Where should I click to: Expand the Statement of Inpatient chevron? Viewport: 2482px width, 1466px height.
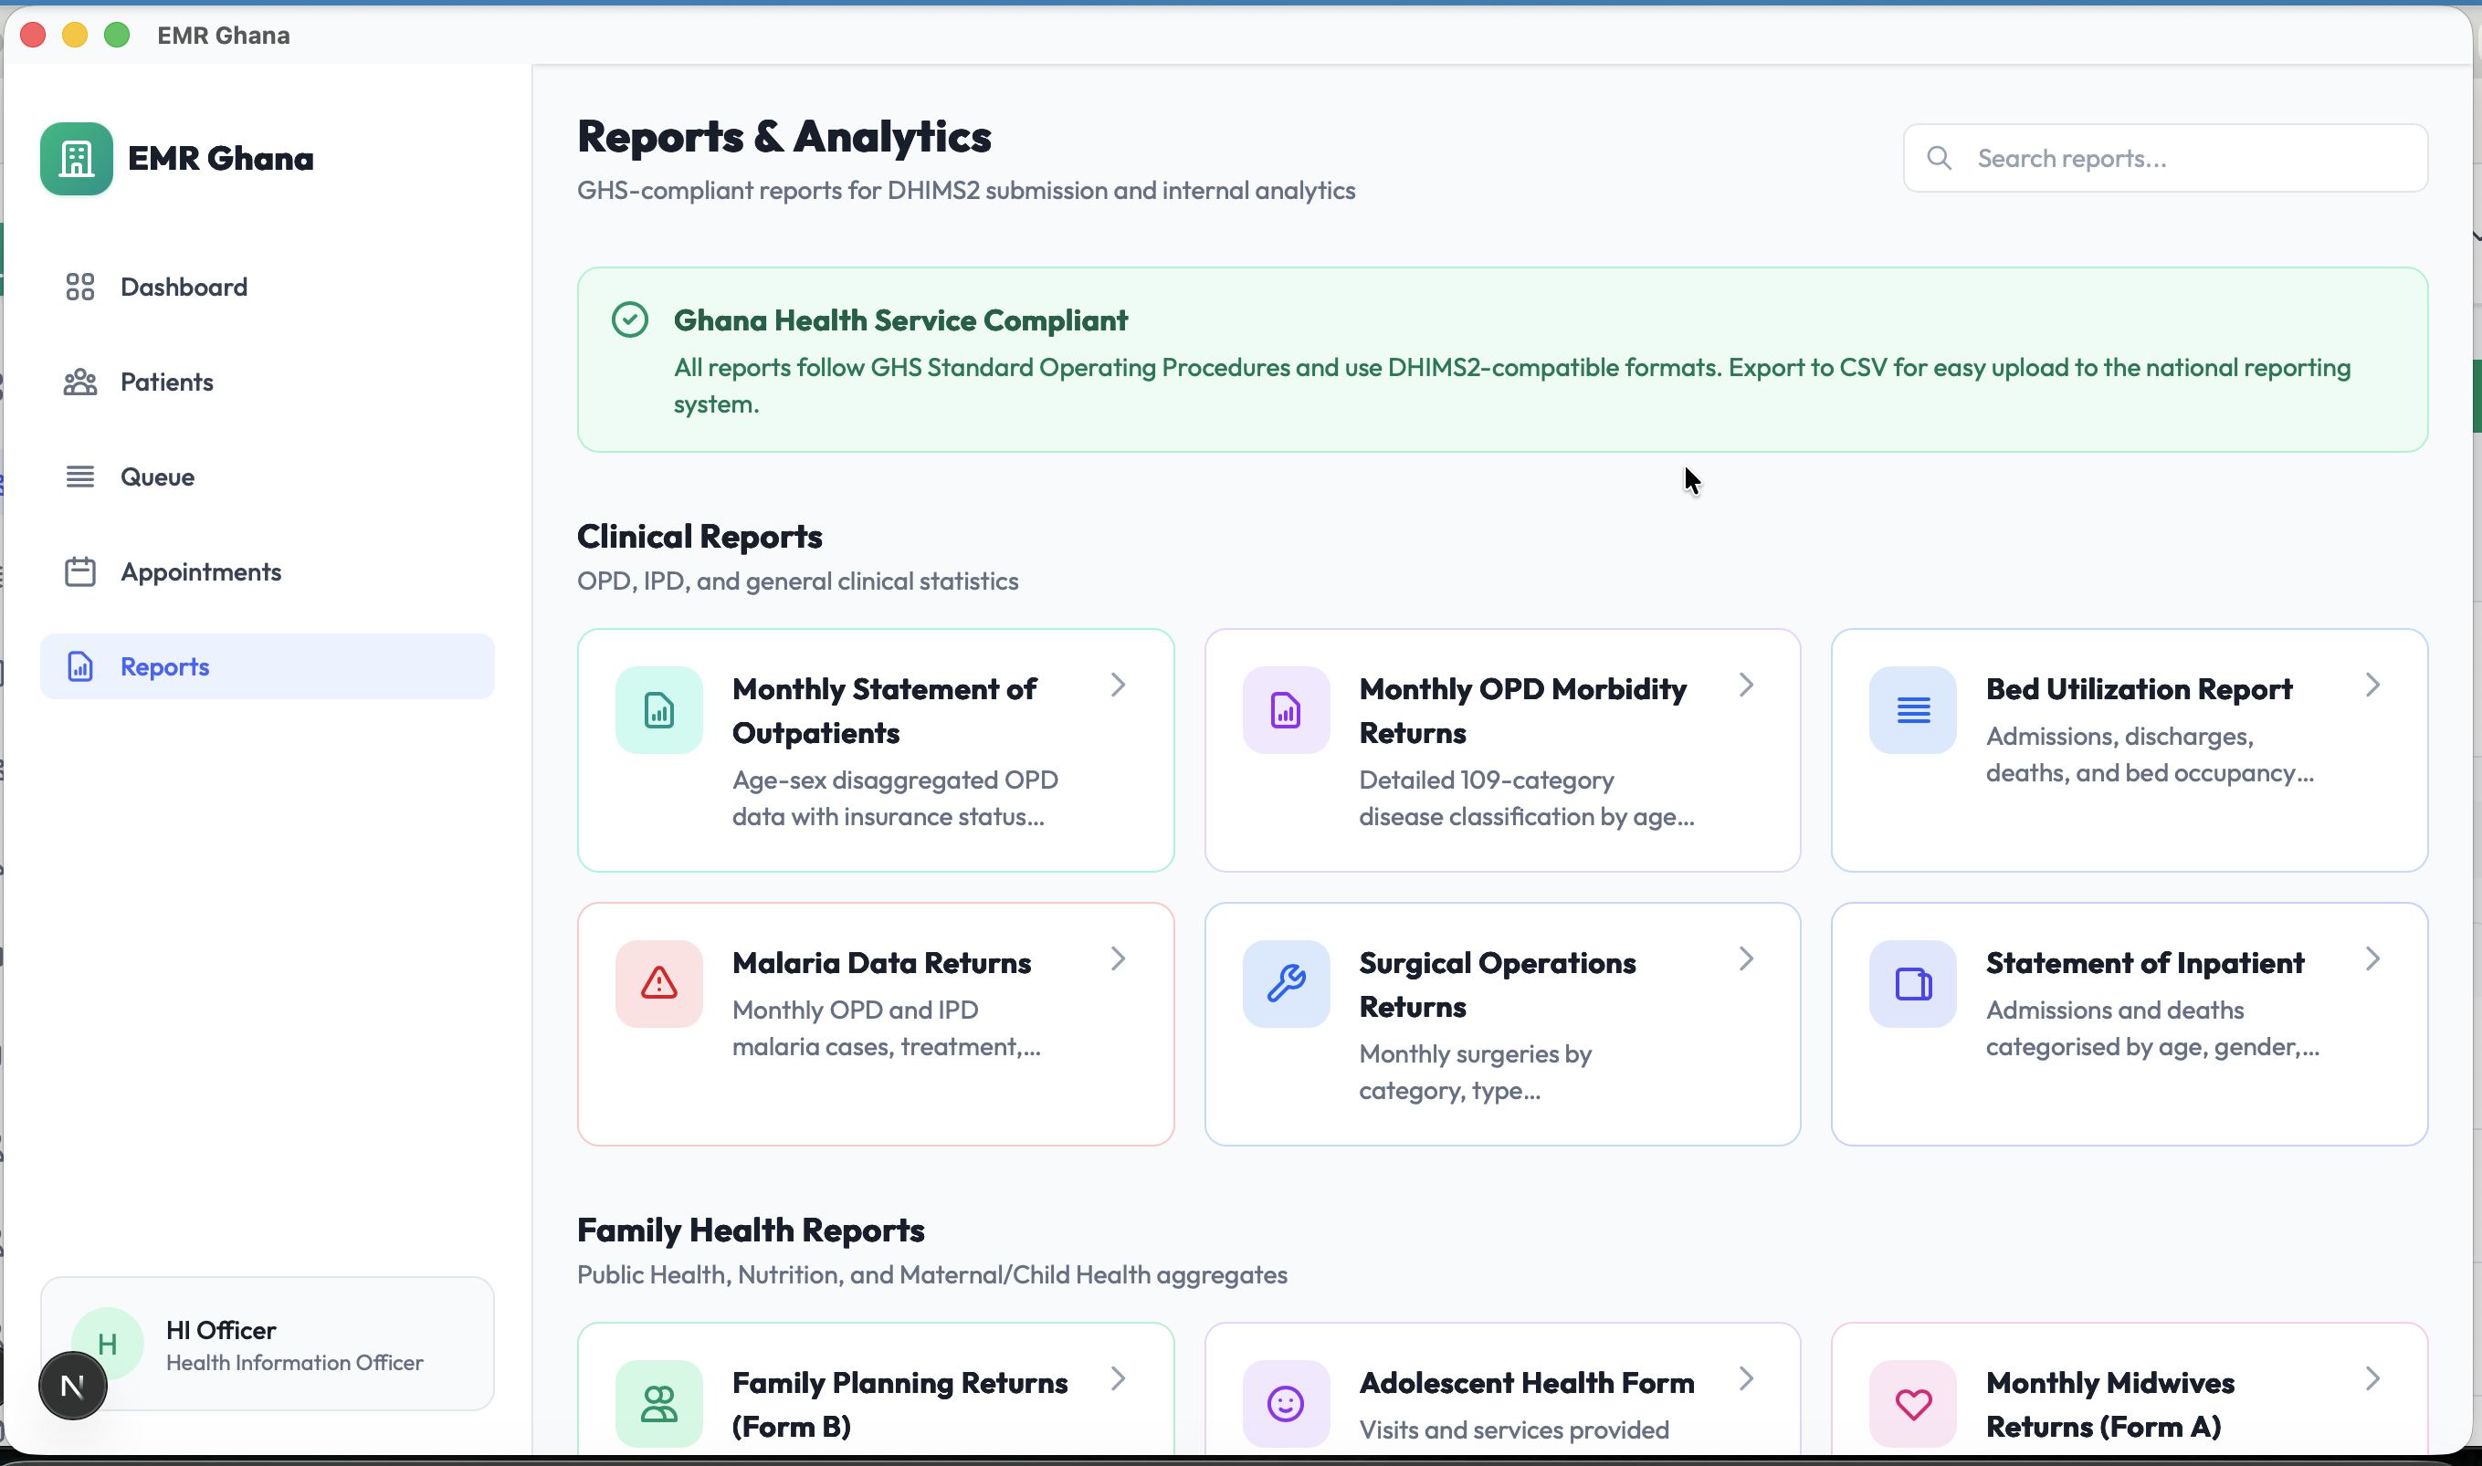pos(2374,958)
